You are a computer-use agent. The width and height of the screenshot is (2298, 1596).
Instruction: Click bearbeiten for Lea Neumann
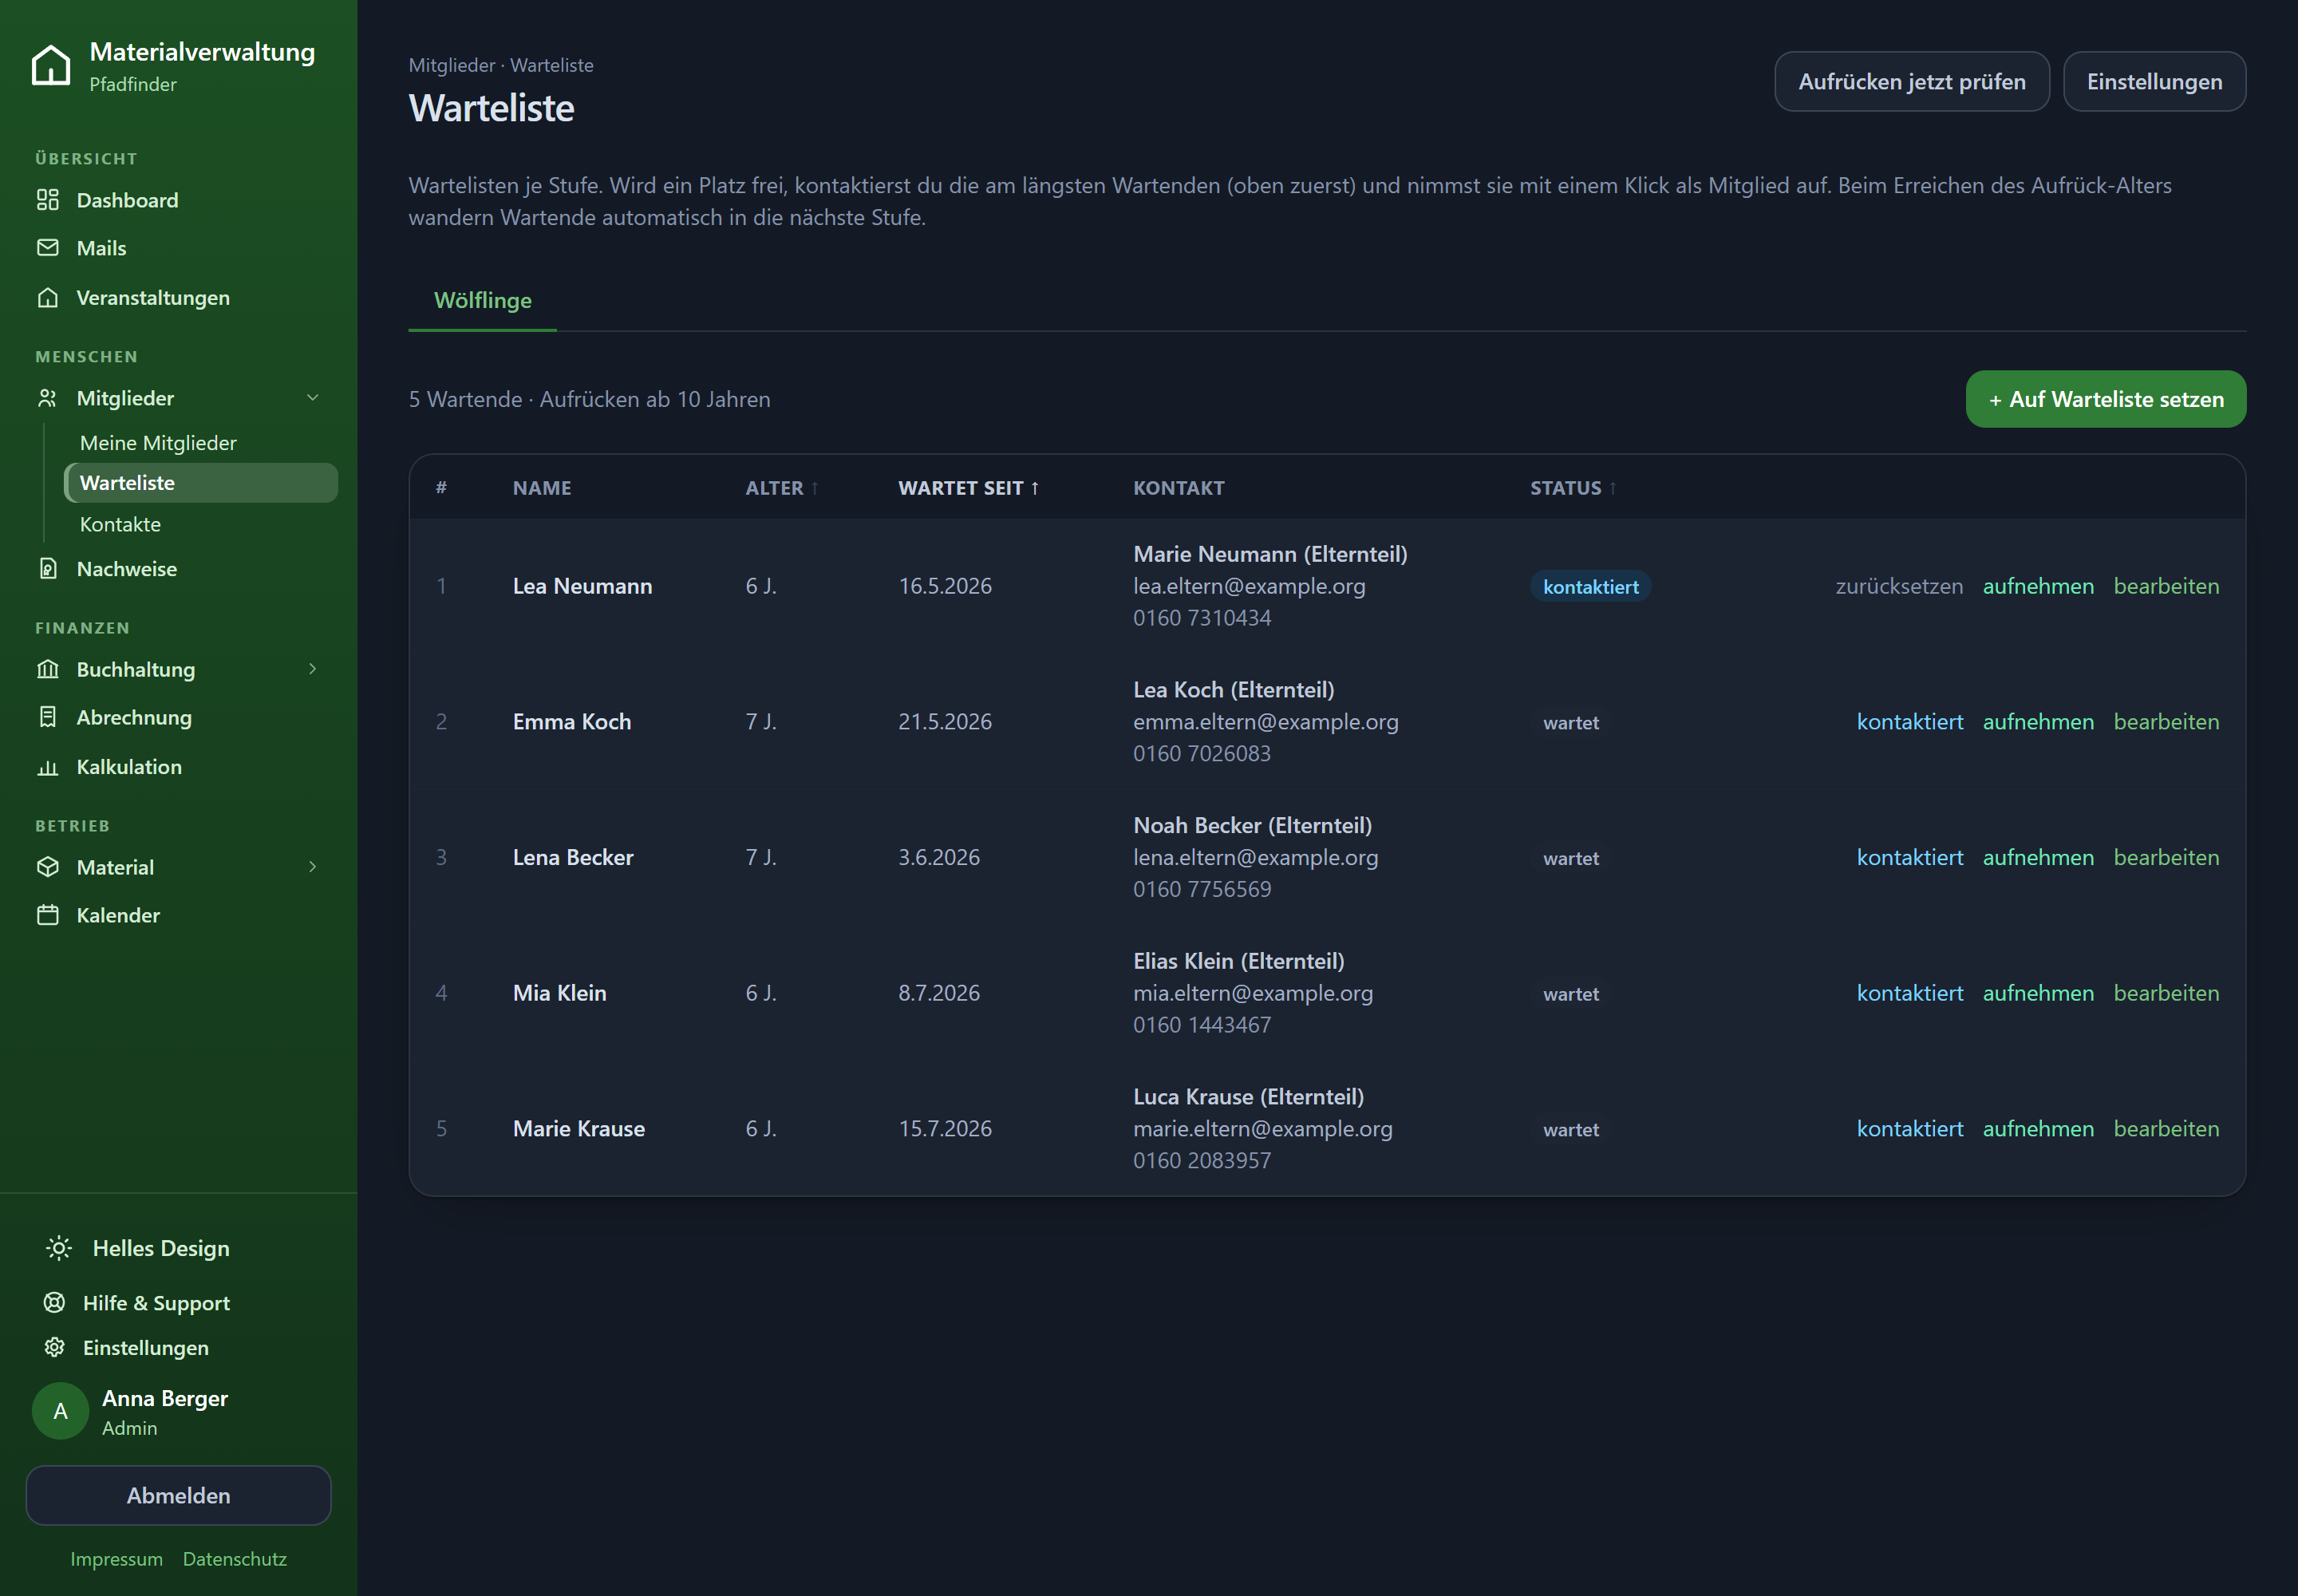[2166, 586]
